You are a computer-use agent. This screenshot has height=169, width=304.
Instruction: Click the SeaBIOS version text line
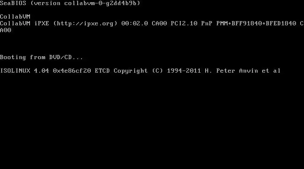[70, 3]
